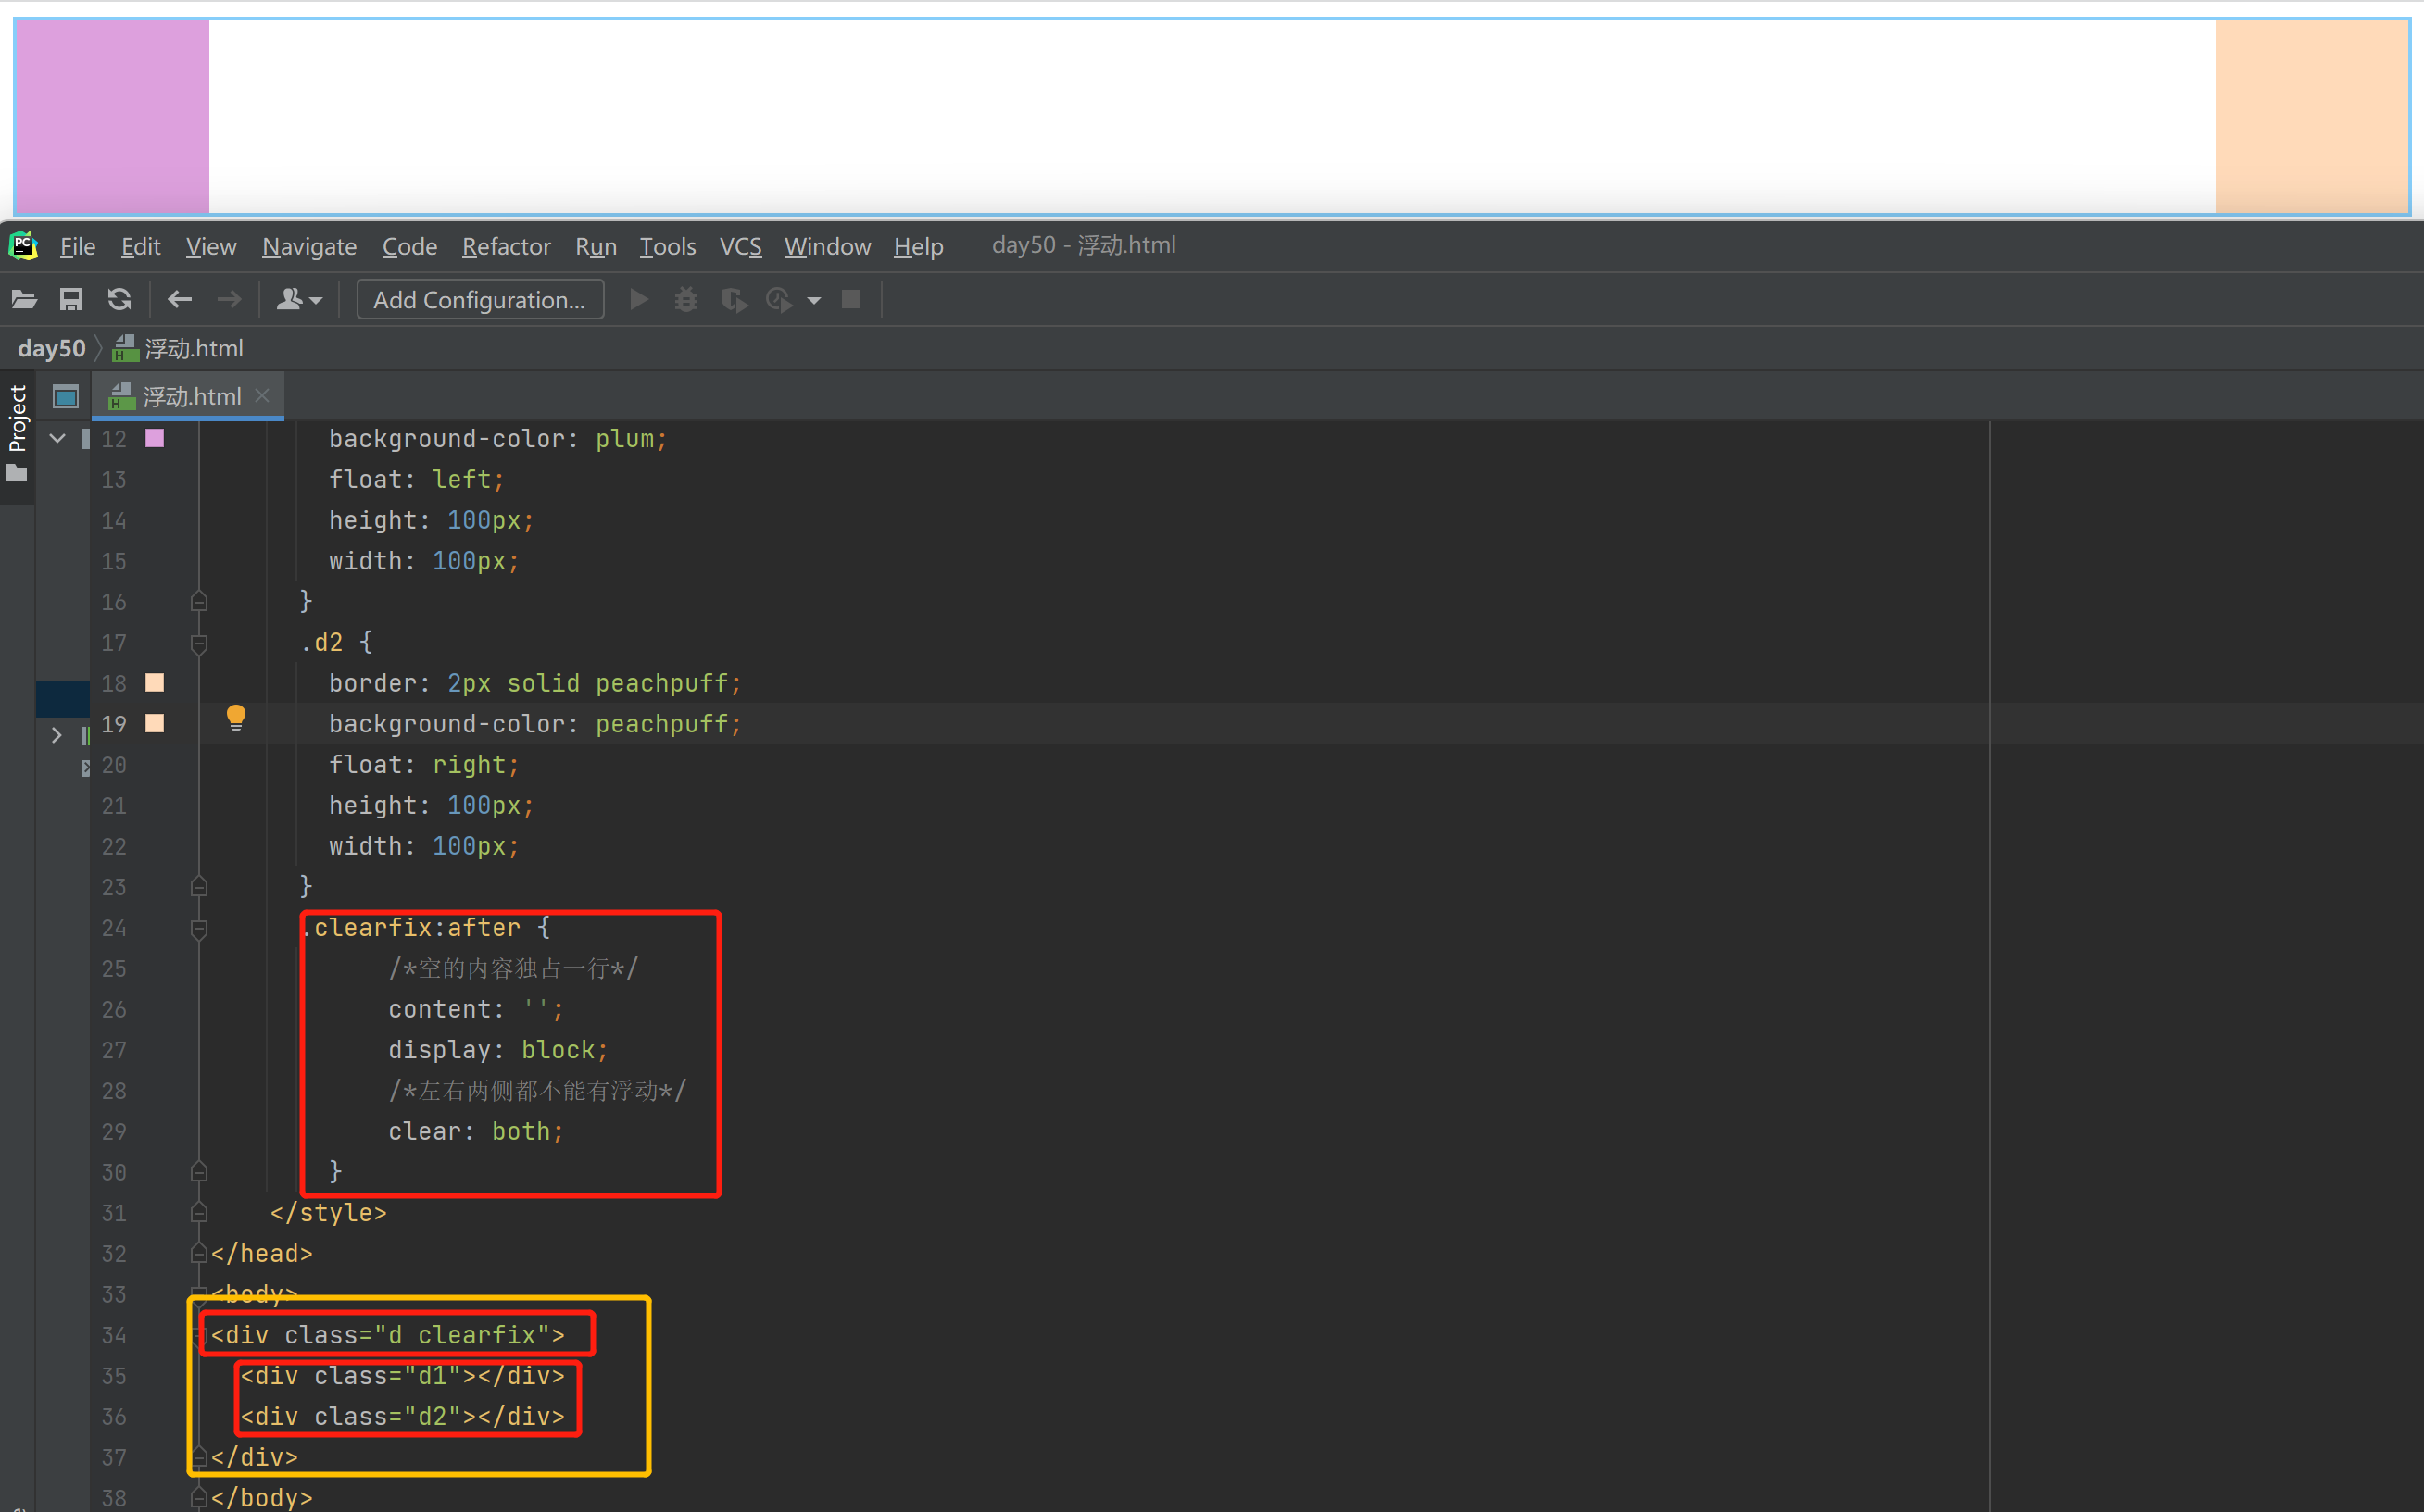
Task: Expand the collapsed project tree chevron
Action: [x=57, y=735]
